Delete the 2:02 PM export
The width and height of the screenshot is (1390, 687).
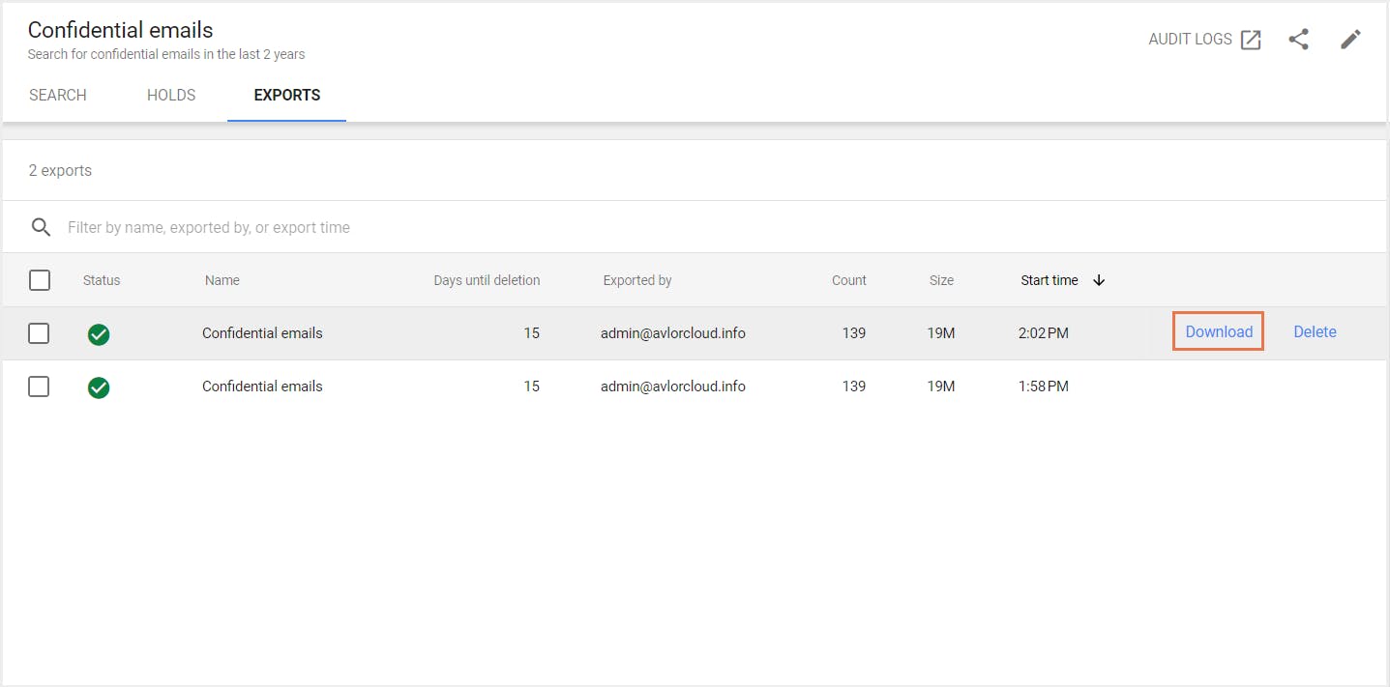(x=1315, y=331)
